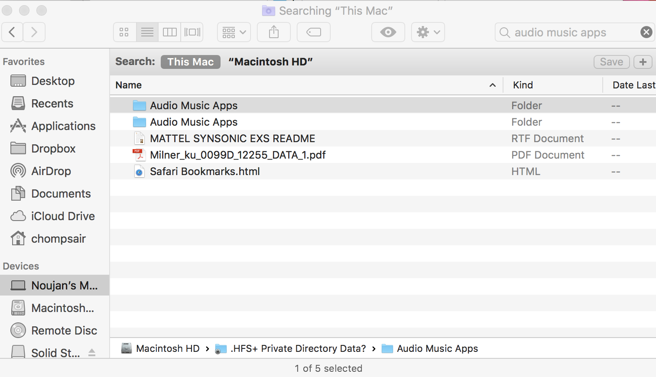Click the "Milner_ku_0099D_12255_DATA_1.pdf" file name
Screen dimensions: 656x377
point(238,155)
